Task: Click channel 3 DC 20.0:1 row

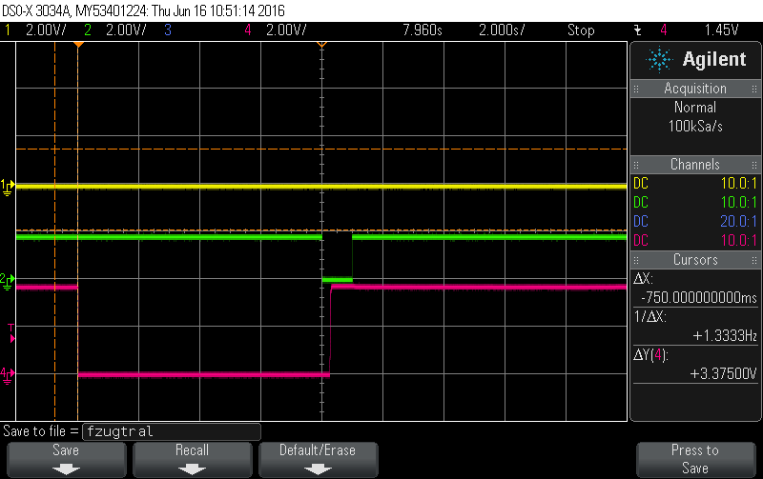Action: 695,222
